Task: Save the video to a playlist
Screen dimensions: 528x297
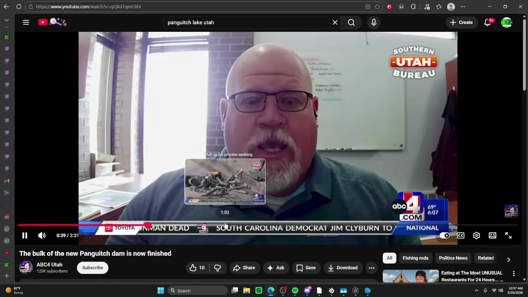Action: pos(306,268)
